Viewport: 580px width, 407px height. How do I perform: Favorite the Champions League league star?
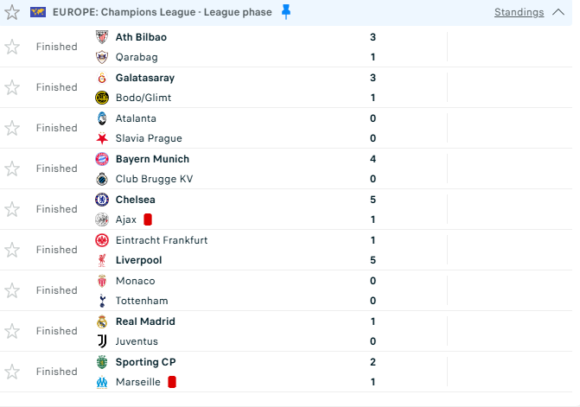click(x=12, y=12)
